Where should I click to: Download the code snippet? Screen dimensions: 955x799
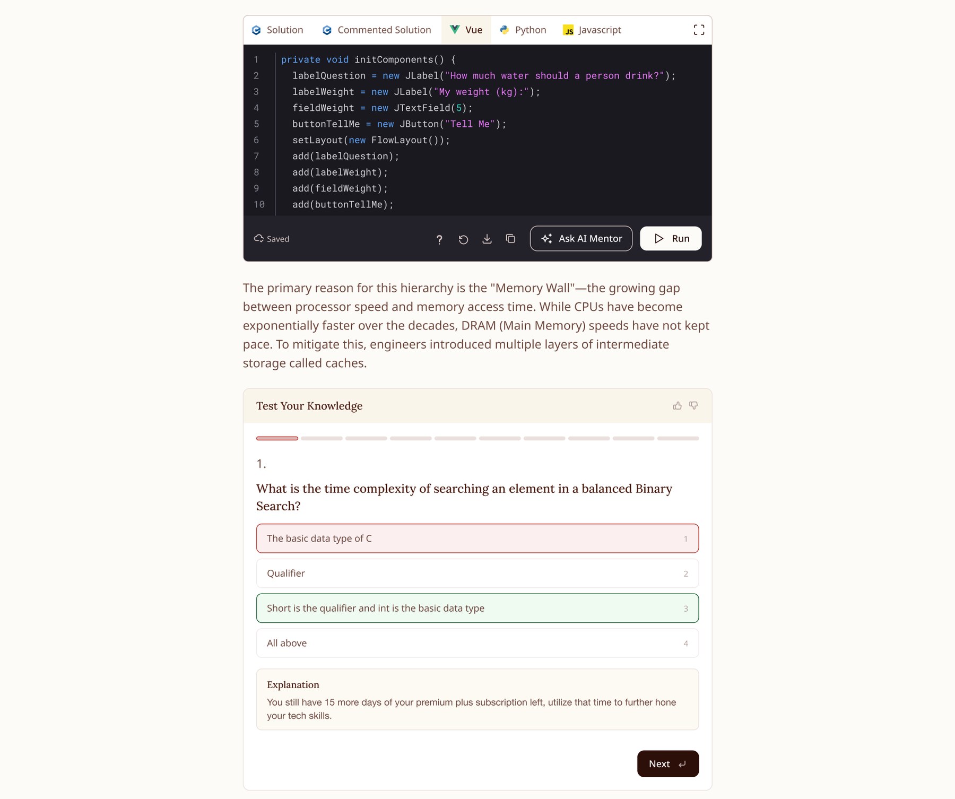point(487,239)
